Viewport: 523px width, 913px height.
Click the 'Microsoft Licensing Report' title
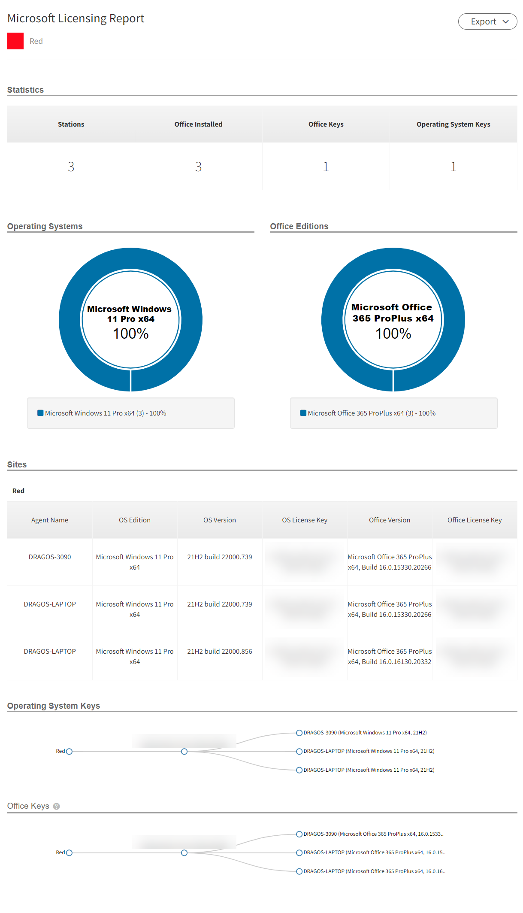(x=76, y=18)
